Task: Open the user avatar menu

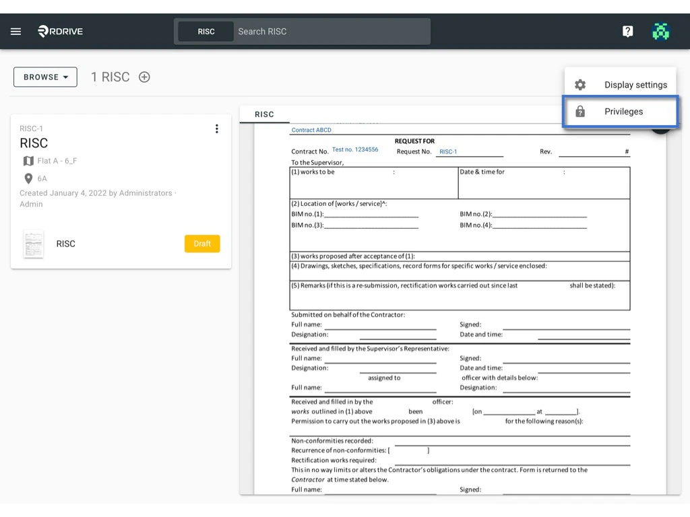Action: coord(660,31)
